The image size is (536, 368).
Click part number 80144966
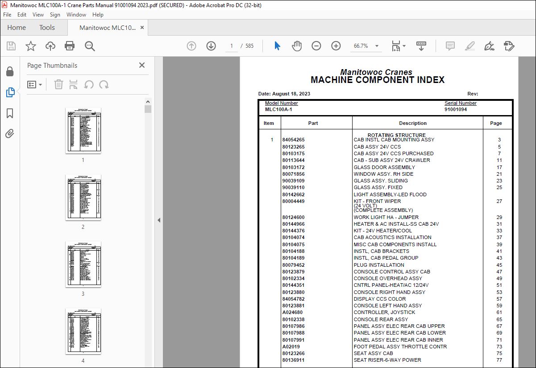click(293, 224)
